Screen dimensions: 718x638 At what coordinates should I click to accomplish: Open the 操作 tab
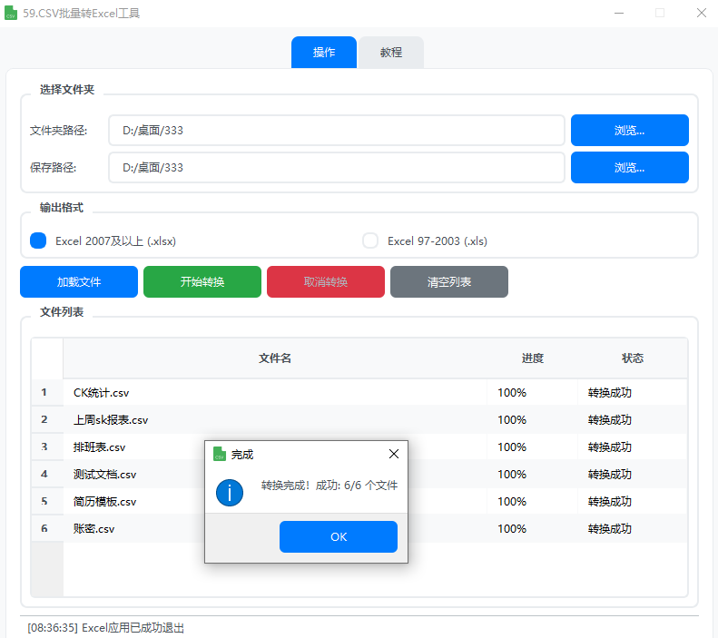click(x=324, y=53)
